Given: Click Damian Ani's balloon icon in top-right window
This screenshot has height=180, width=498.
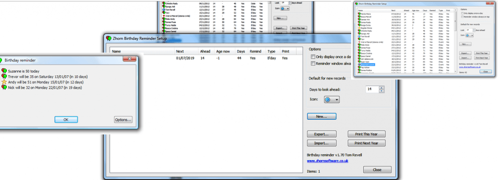Looking at the screenshot, I should pos(359,19).
